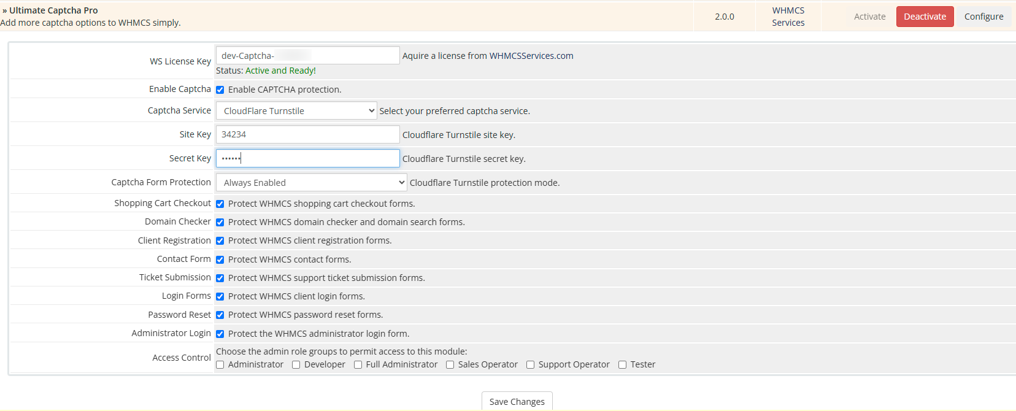Click the 'Captcha Service' row label
The height and width of the screenshot is (411, 1016).
tap(179, 110)
